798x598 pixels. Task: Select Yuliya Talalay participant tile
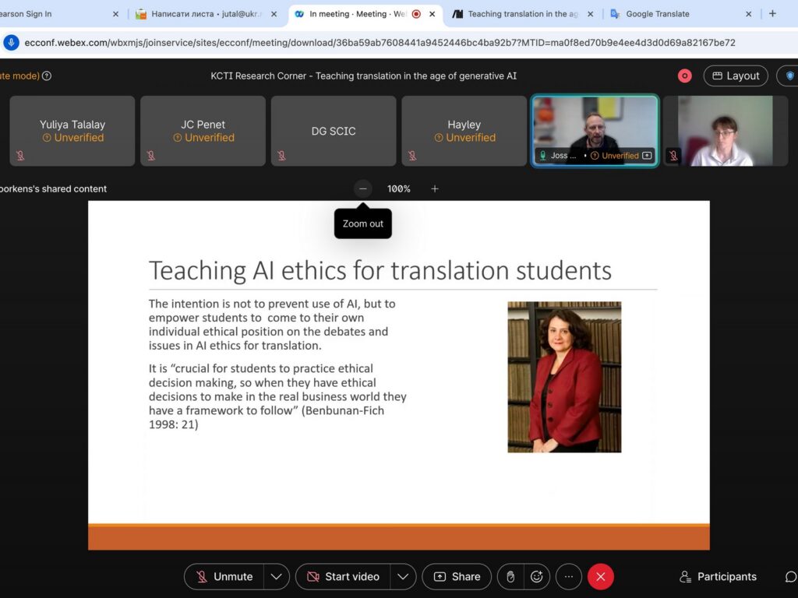72,131
